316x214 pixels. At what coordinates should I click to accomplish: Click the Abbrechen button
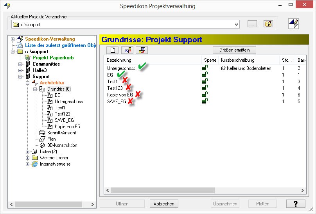click(164, 204)
